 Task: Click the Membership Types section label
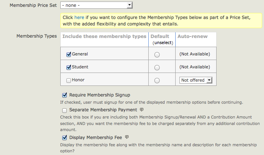pos(36,36)
